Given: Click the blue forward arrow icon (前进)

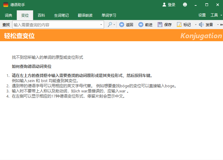Looking at the screenshot, I should (141, 25).
